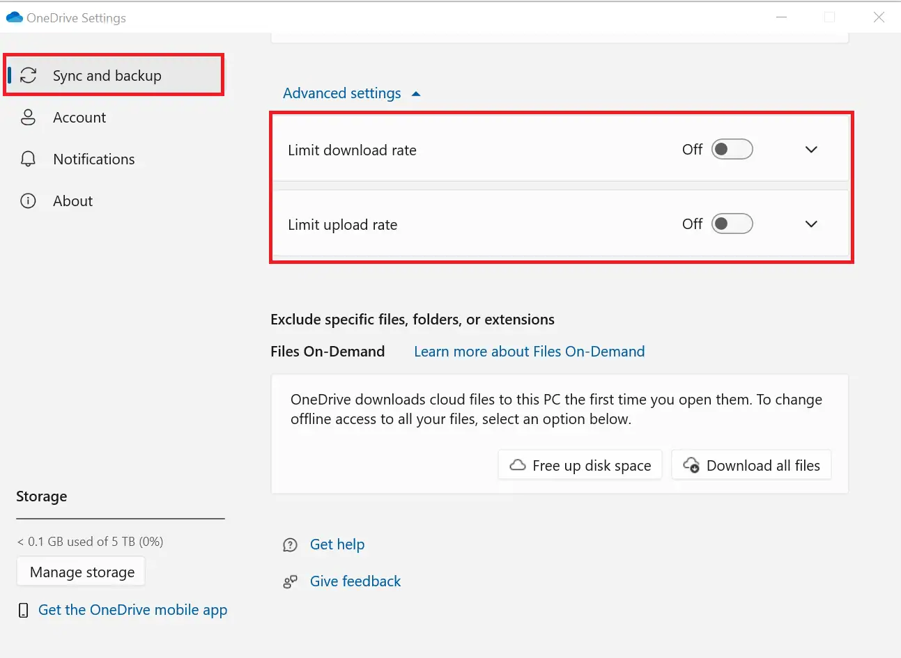Click the storage usage progress bar
This screenshot has height=658, width=901.
point(120,517)
